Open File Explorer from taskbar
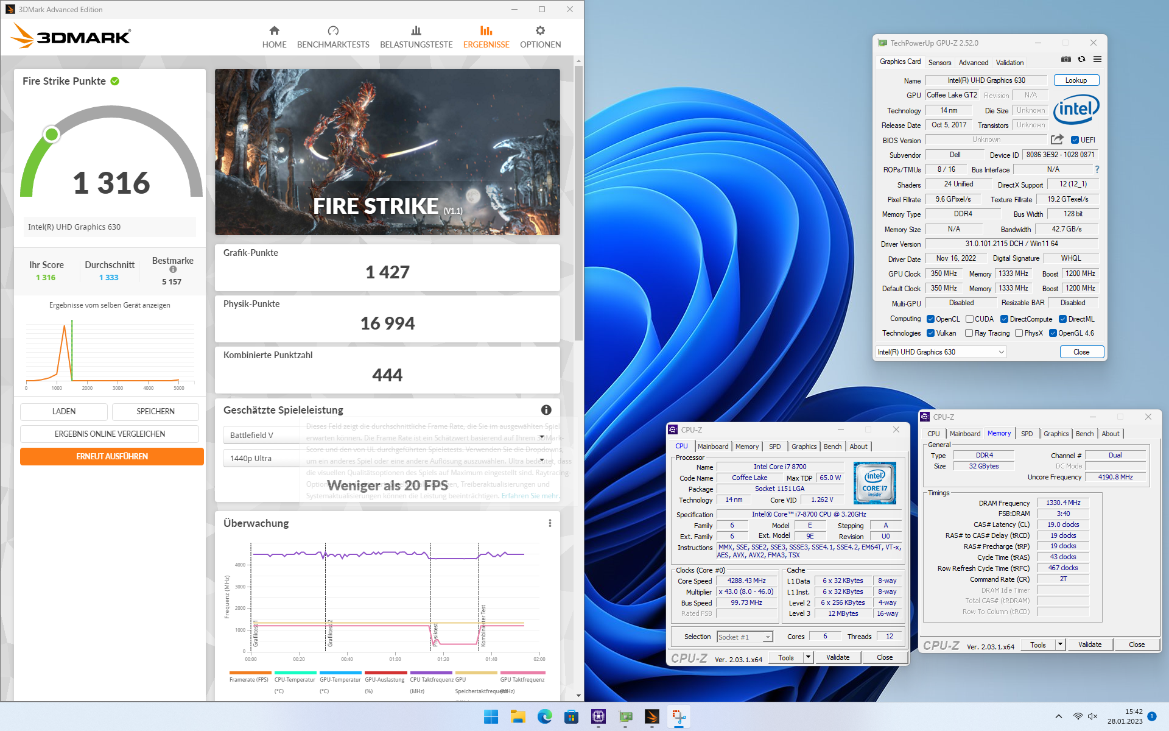 coord(518,716)
